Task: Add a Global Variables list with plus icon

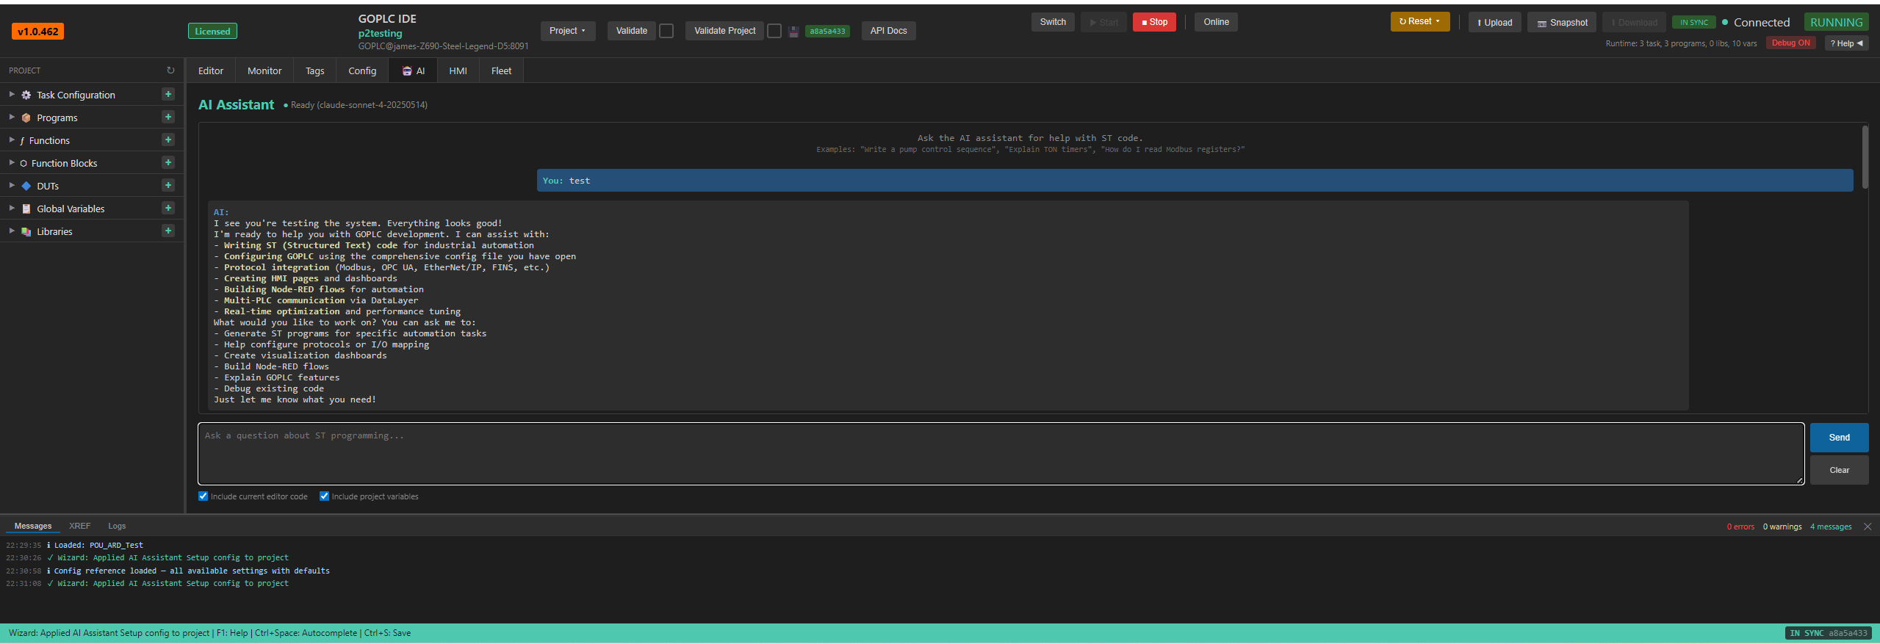Action: tap(168, 208)
